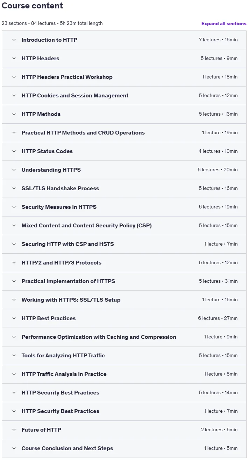Expand Mixed Content and CSP chevron
This screenshot has width=248, height=460.
click(x=14, y=226)
